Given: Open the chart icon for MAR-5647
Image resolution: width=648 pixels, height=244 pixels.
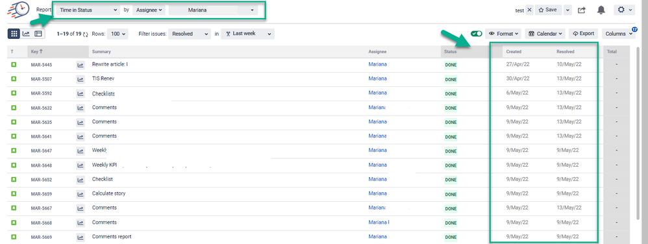Looking at the screenshot, I should [x=81, y=151].
